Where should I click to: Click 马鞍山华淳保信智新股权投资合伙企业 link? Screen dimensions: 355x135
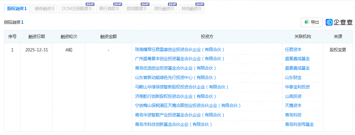coord(181,87)
